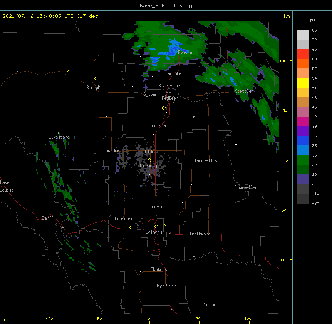The image size is (332, 324).
Task: Select the yellow diamond marker under Cochrane
Action: pyautogui.click(x=131, y=227)
